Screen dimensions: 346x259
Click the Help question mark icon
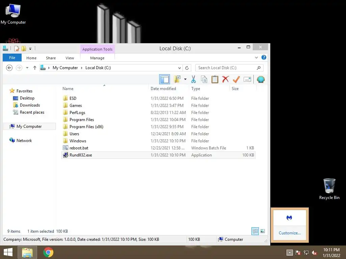264,57
